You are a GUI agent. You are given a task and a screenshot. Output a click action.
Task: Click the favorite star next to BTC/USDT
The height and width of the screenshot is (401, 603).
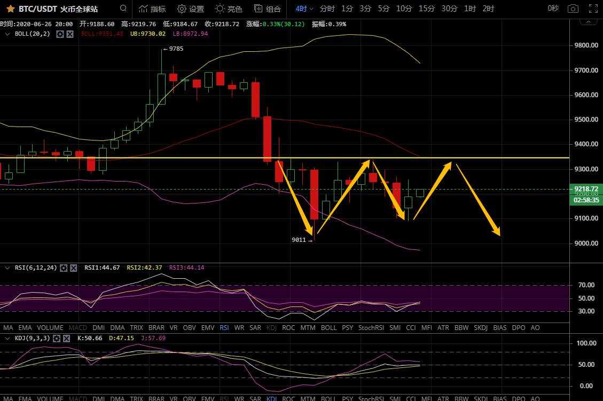coord(10,9)
